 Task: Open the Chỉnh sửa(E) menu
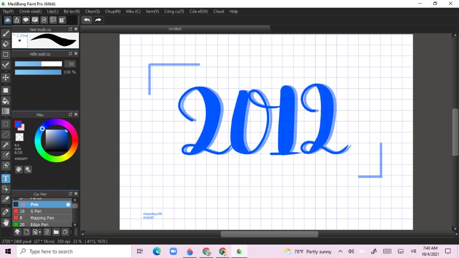click(x=30, y=11)
